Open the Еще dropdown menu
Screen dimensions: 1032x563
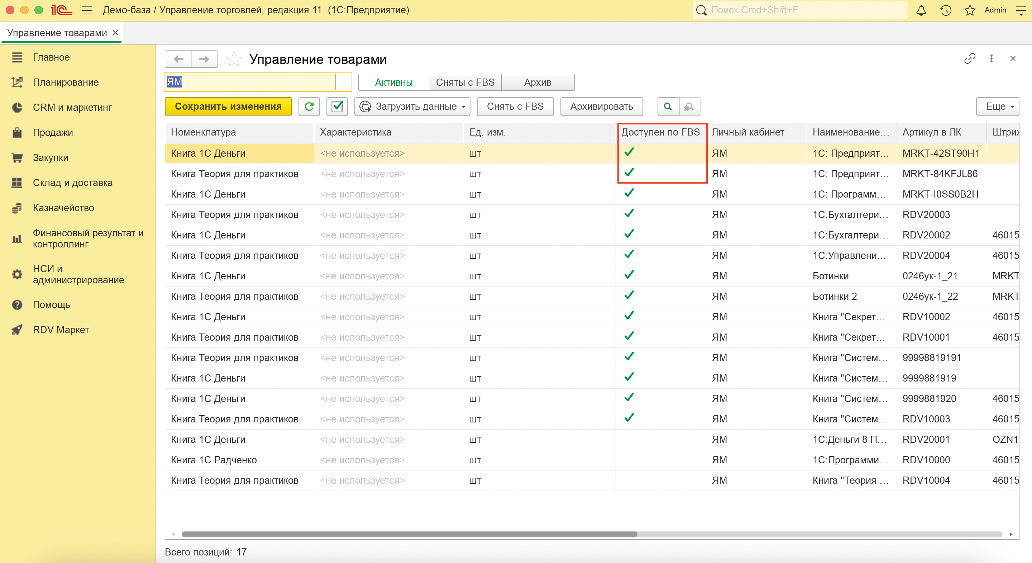(997, 106)
